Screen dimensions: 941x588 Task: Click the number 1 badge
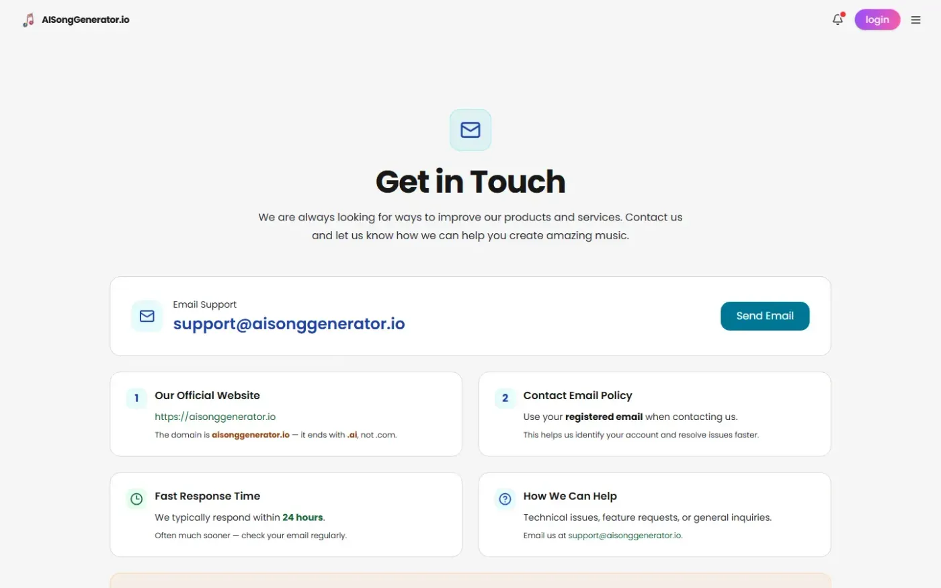point(136,398)
